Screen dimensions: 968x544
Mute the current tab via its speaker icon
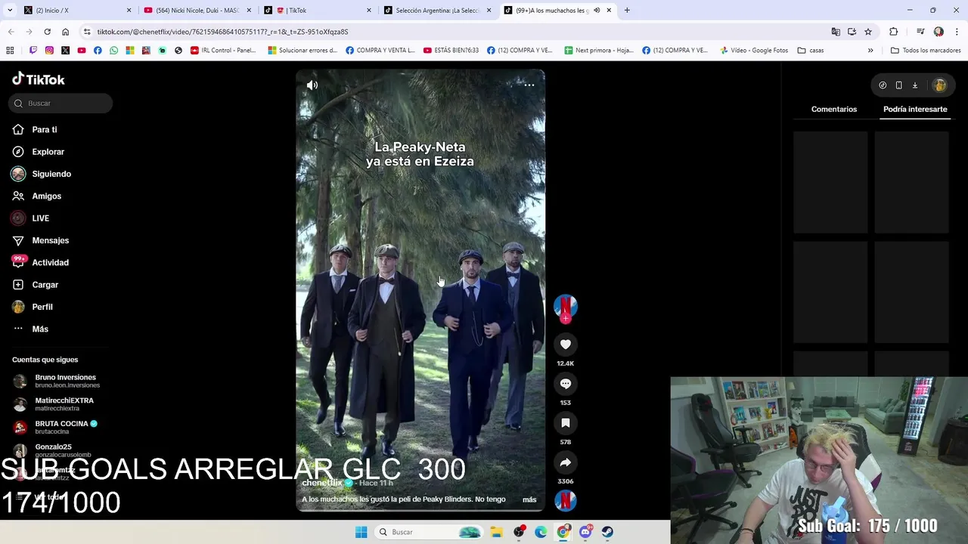point(597,11)
